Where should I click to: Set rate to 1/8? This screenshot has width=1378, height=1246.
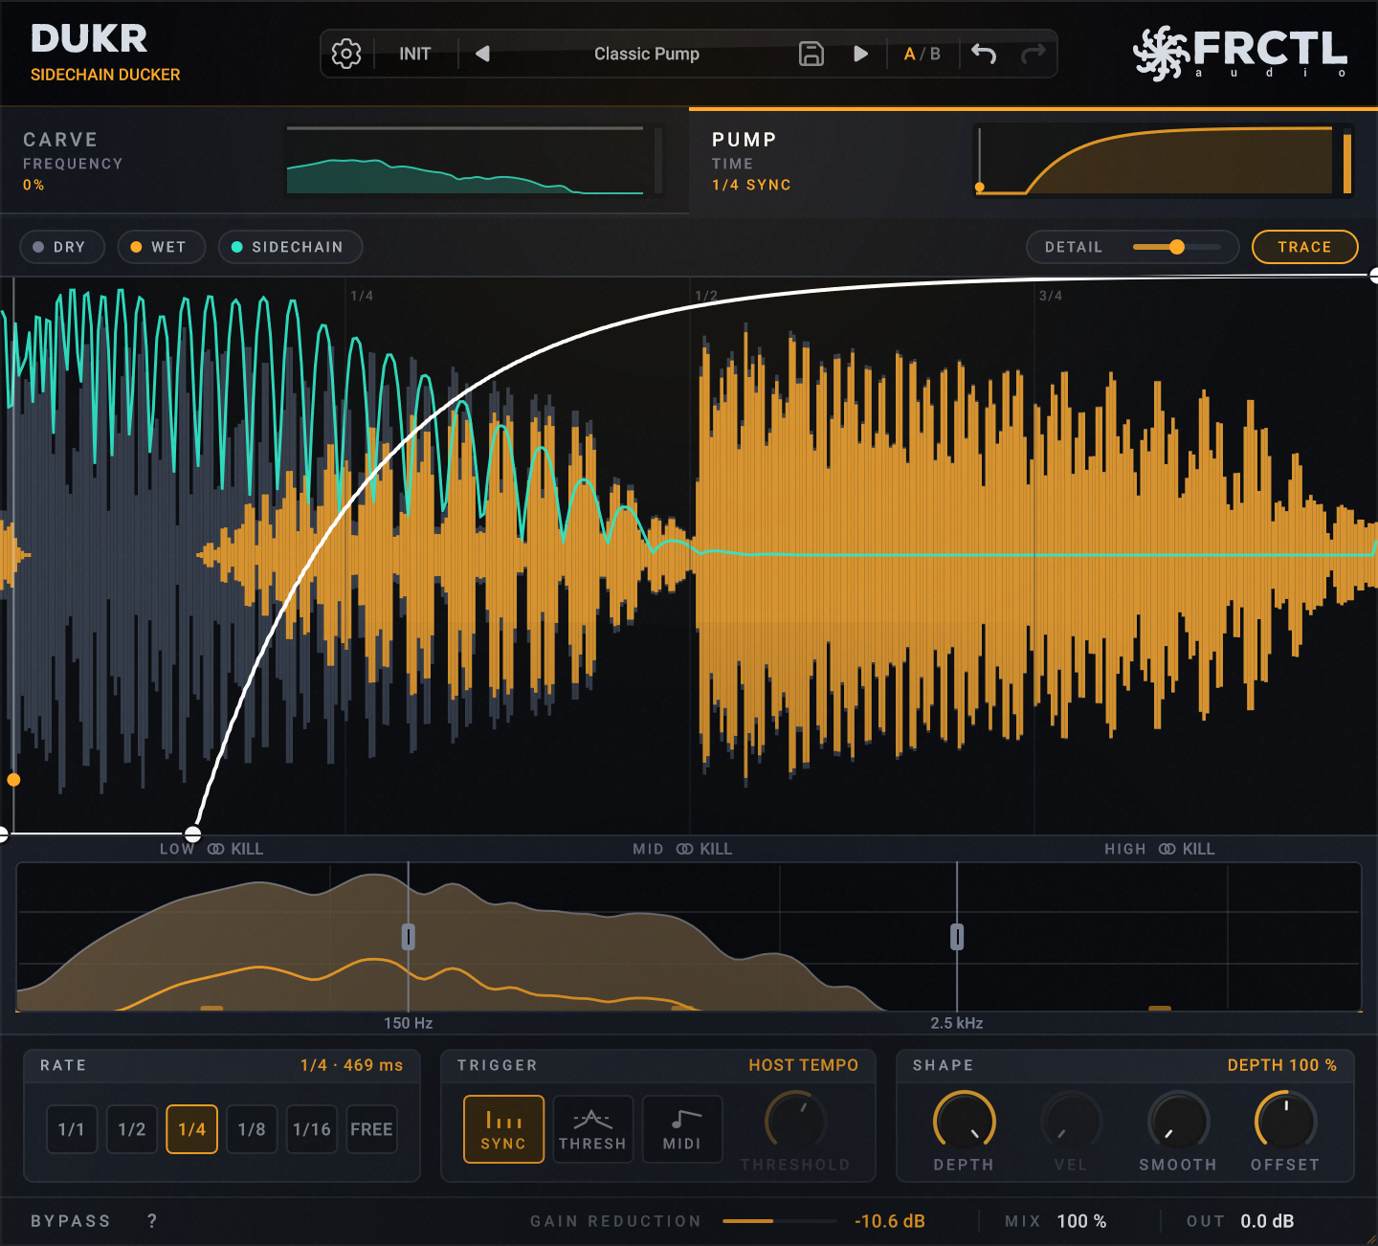point(252,1129)
